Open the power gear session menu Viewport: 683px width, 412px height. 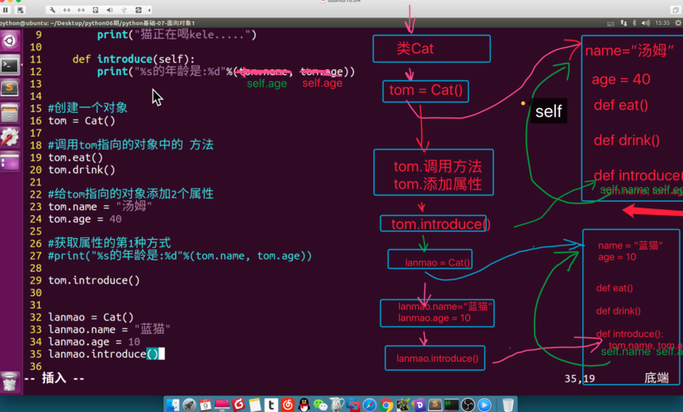pyautogui.click(x=678, y=22)
